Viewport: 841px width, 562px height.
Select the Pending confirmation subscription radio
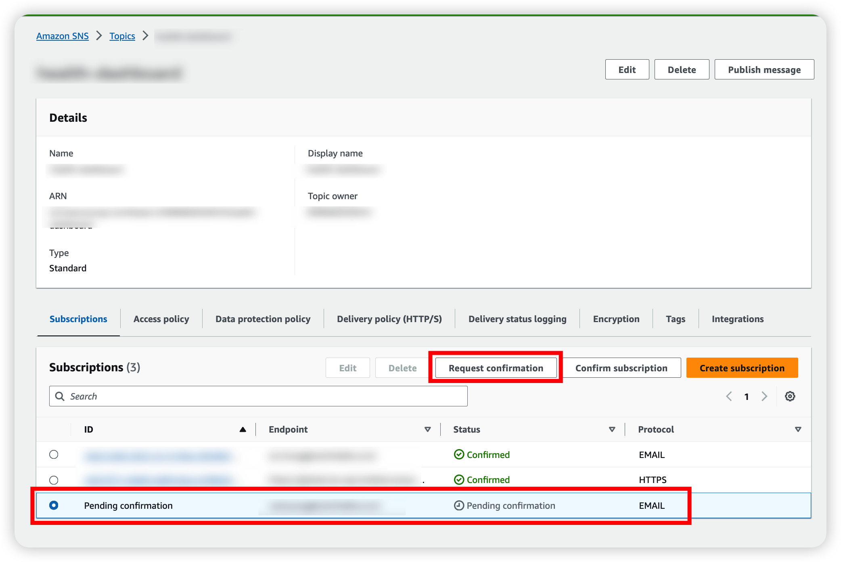pyautogui.click(x=54, y=505)
